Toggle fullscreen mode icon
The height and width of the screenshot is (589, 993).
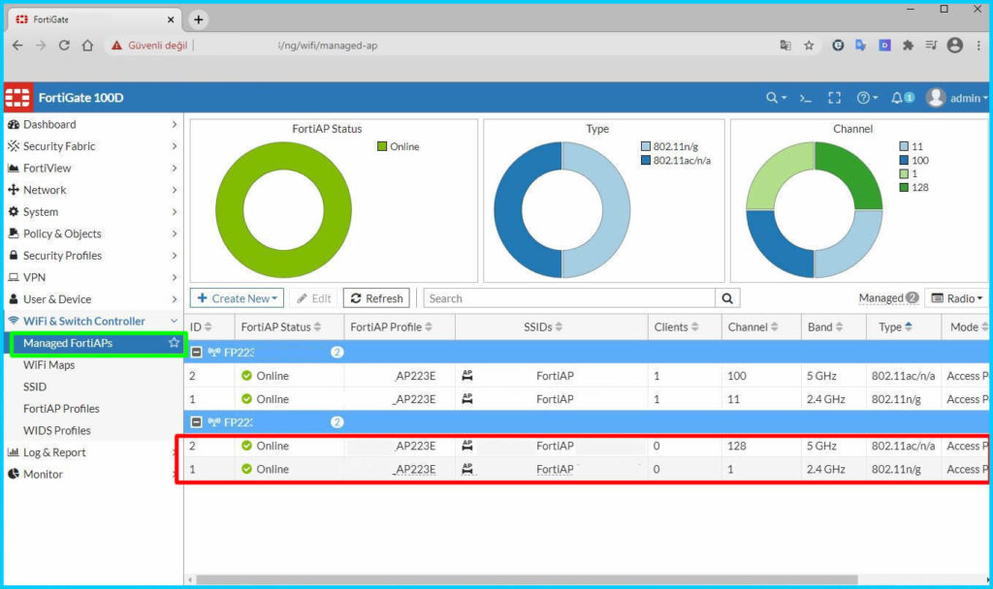click(x=835, y=98)
